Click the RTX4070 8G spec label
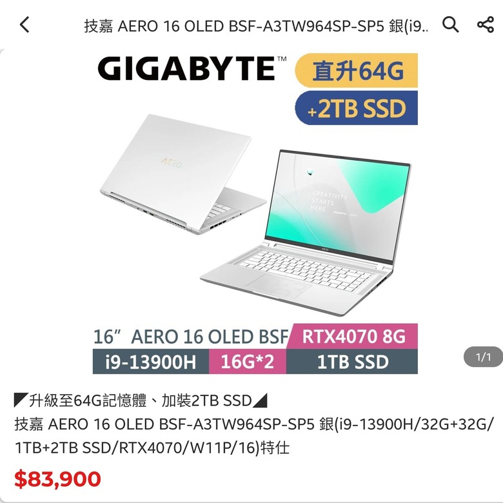This screenshot has width=503, height=503. pos(353,336)
